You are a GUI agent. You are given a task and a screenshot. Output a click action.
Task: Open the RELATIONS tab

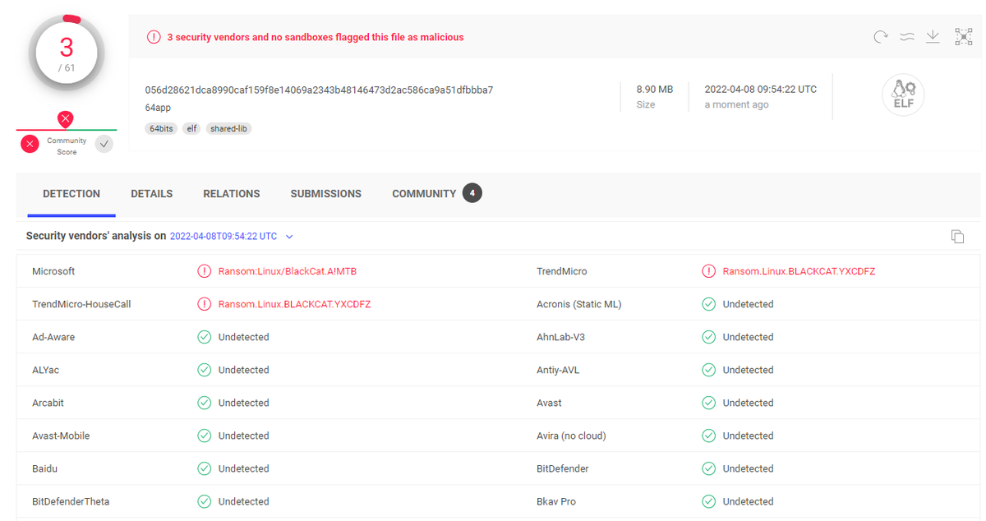click(232, 194)
